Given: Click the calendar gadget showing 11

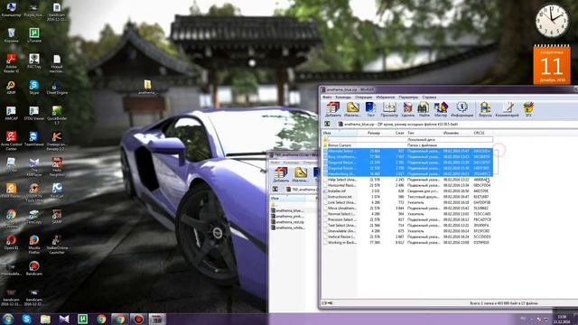Looking at the screenshot, I should coord(552,64).
